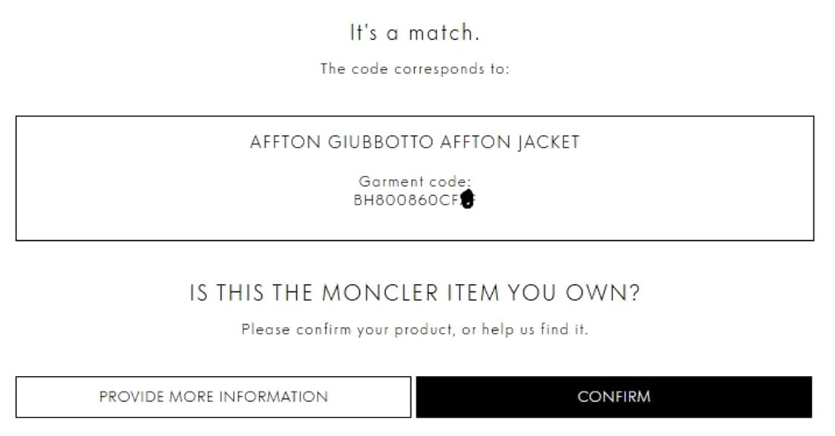The height and width of the screenshot is (436, 835).
Task: Click the "IS THIS THE MONCLER ITEM YOU OWN?" heading
Action: 414,293
